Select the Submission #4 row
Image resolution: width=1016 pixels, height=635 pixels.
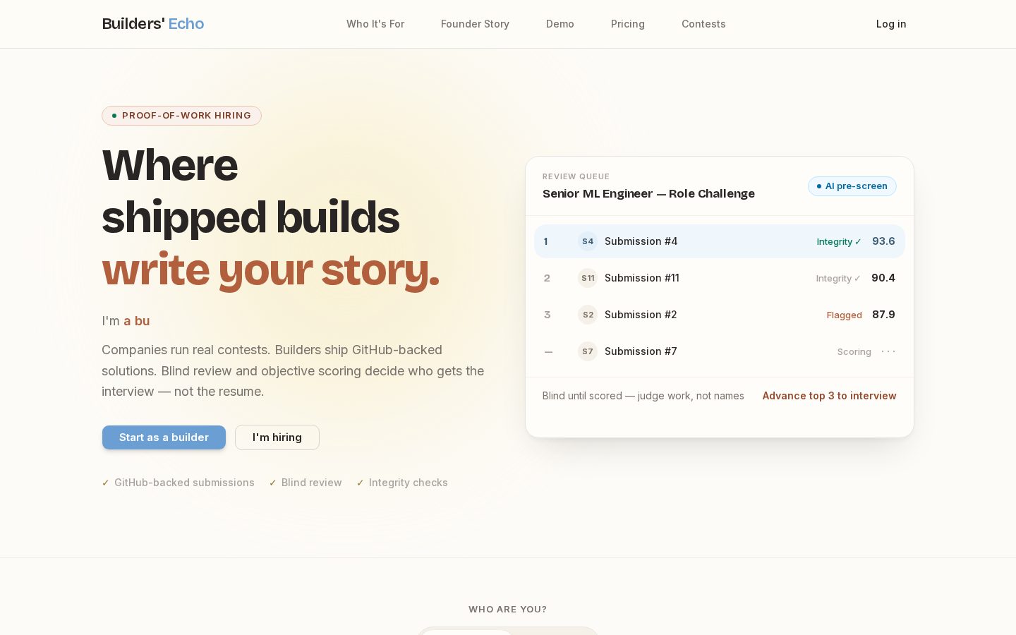click(x=720, y=241)
